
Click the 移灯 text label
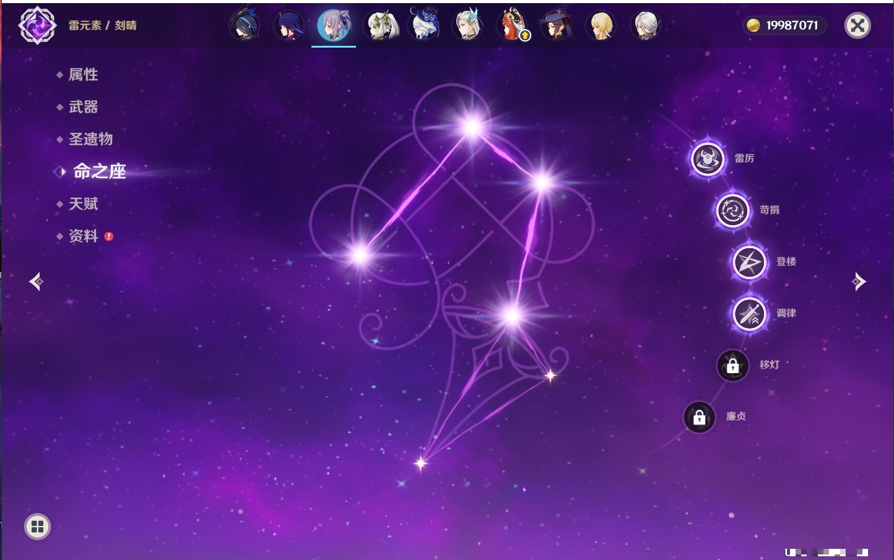coord(770,365)
